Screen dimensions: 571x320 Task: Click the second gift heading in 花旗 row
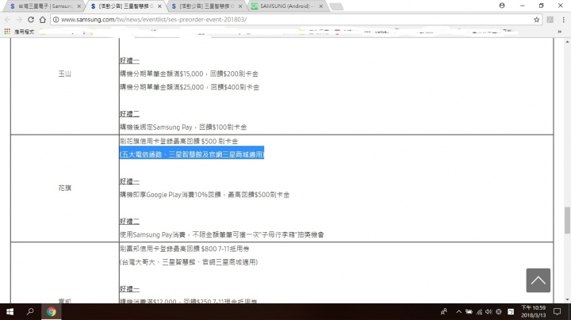[129, 221]
